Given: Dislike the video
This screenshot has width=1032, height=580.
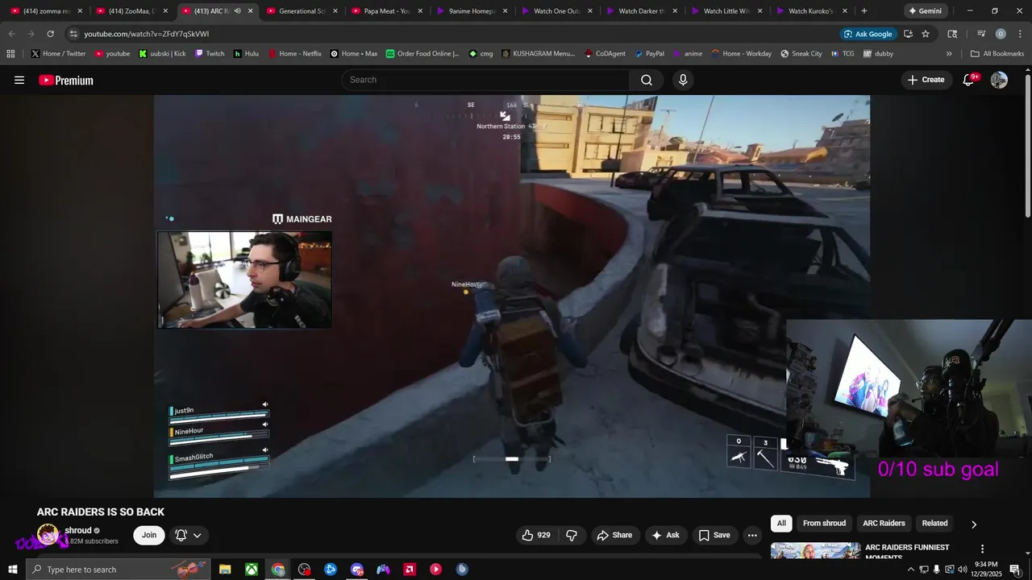Looking at the screenshot, I should 572,535.
